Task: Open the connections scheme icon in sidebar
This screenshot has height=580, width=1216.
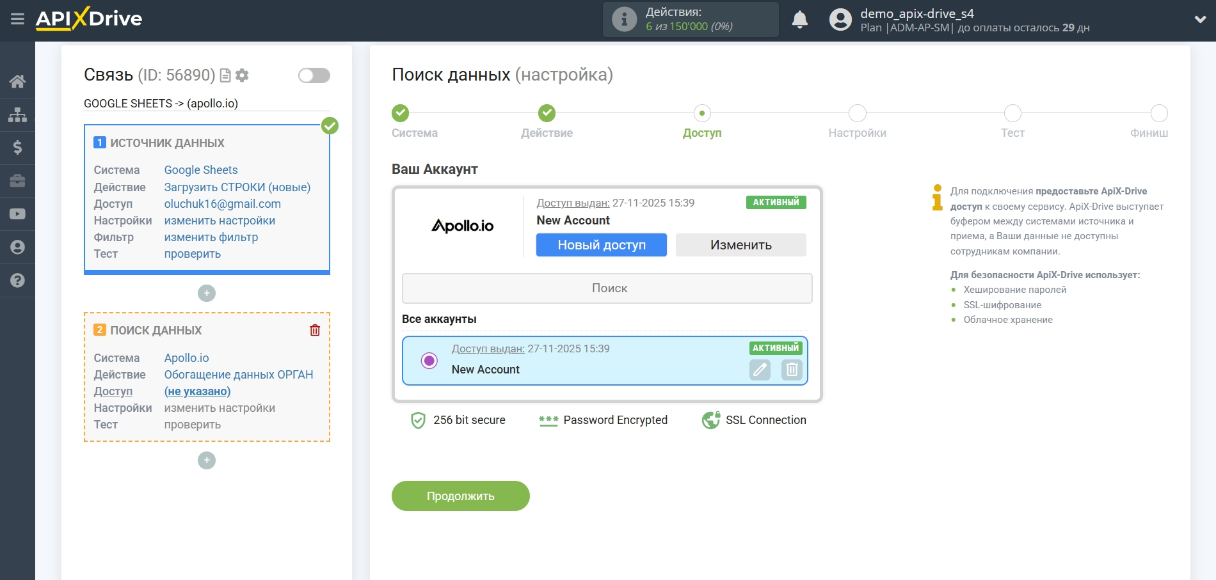Action: (17, 114)
